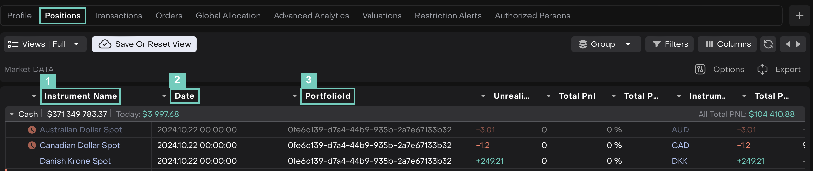Open the Options settings
813x171 pixels.
click(x=720, y=69)
